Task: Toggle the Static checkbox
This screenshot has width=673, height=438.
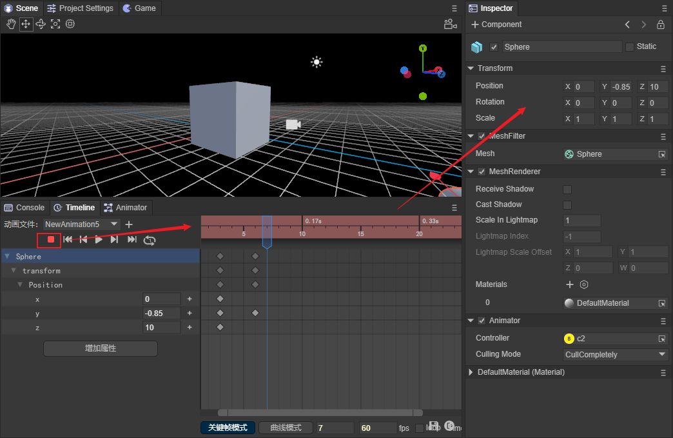Action: click(x=630, y=47)
